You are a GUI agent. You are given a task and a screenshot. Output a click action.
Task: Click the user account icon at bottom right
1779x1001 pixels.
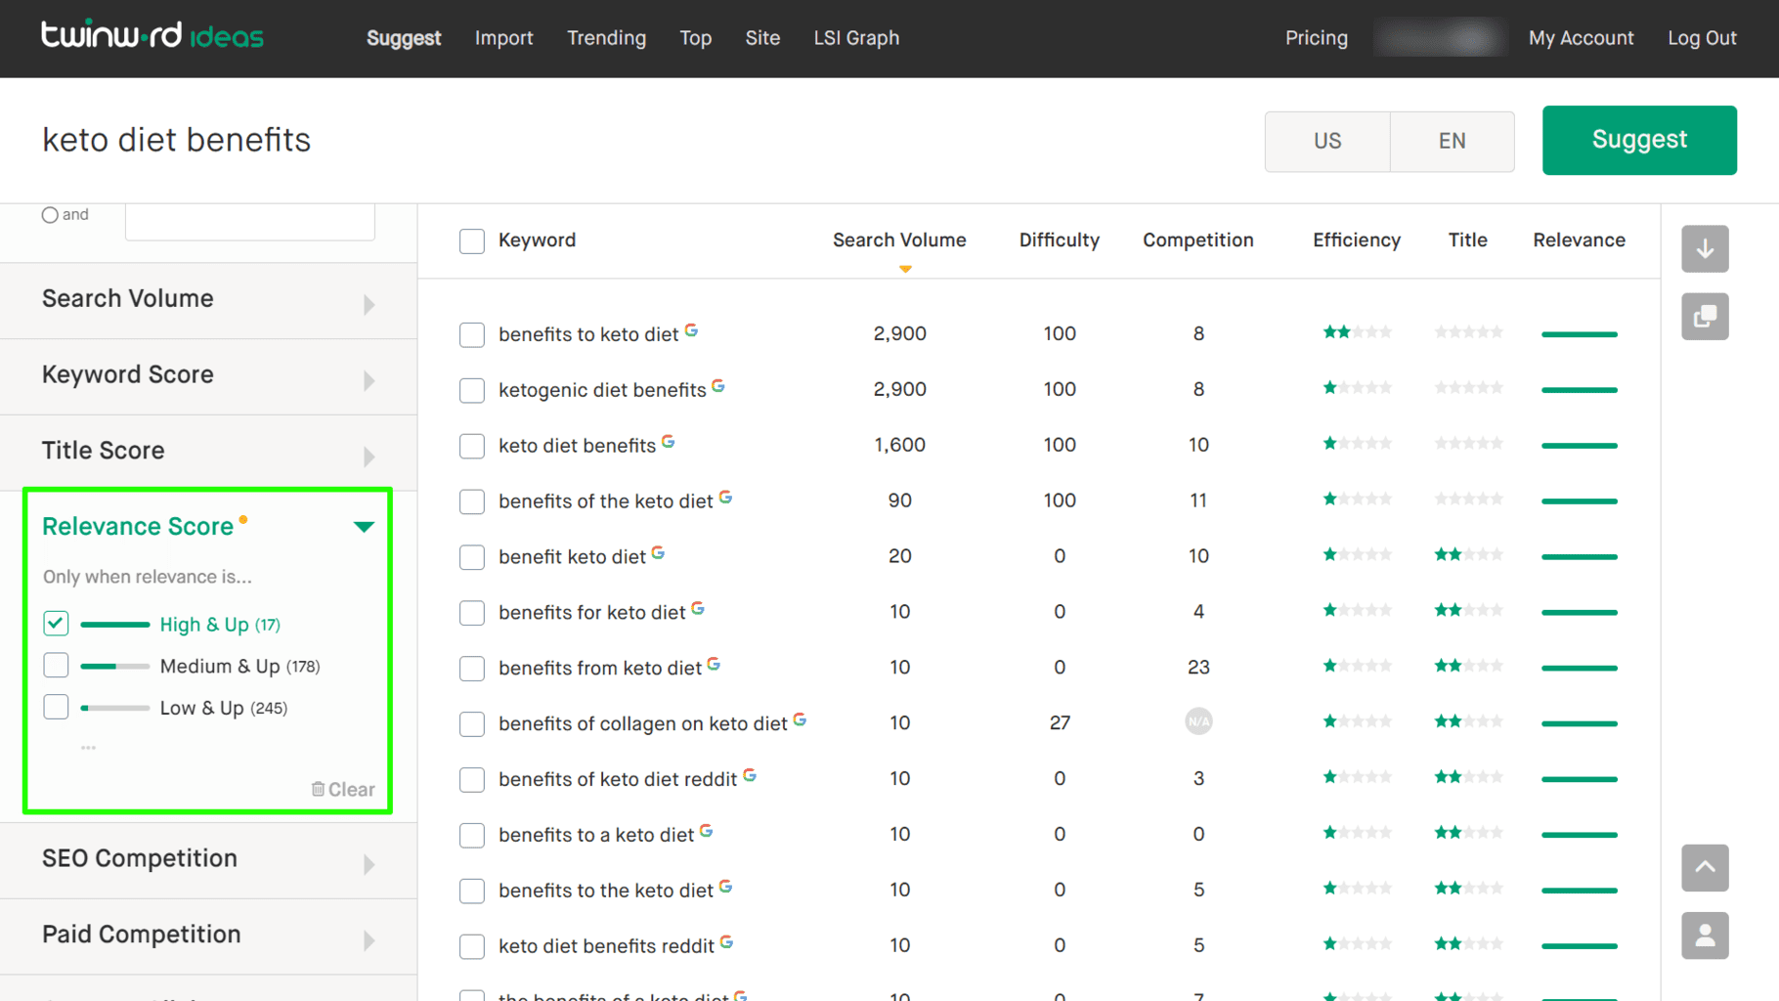click(x=1705, y=936)
